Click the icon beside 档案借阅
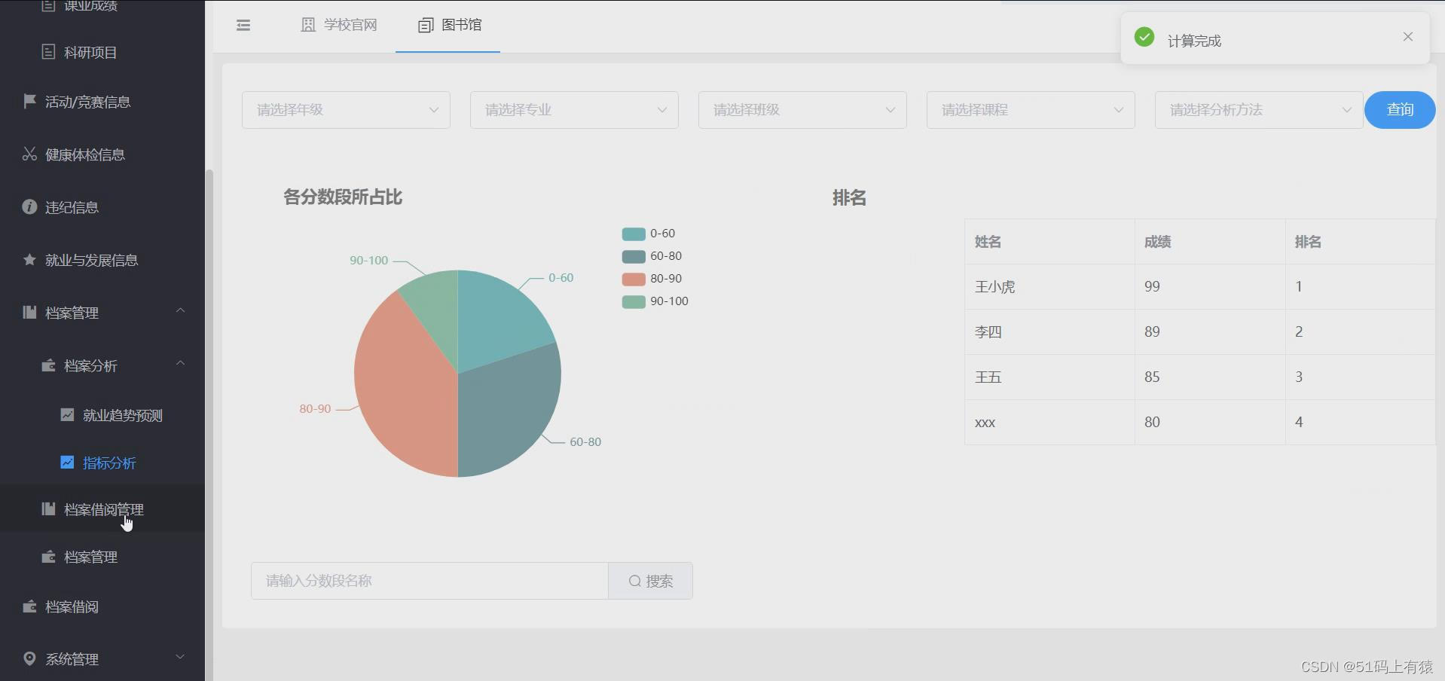The height and width of the screenshot is (681, 1445). point(29,606)
